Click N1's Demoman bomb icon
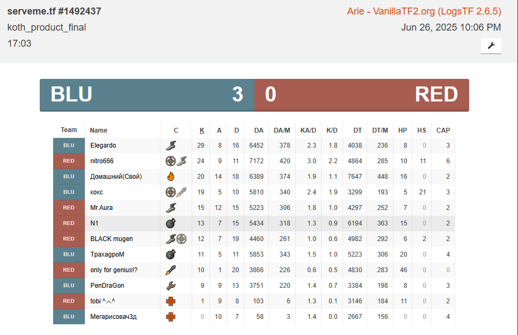 point(171,223)
